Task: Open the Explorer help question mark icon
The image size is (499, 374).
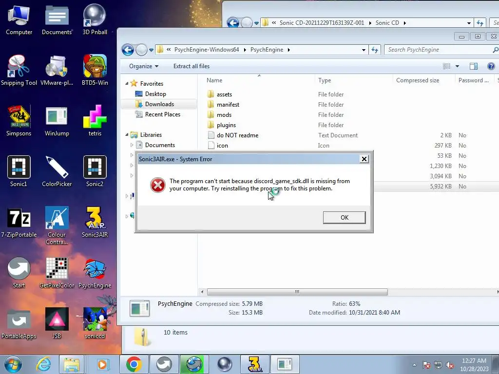Action: point(491,66)
